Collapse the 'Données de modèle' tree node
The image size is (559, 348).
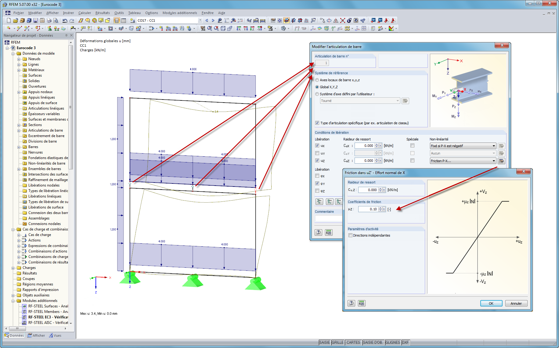tap(13, 54)
